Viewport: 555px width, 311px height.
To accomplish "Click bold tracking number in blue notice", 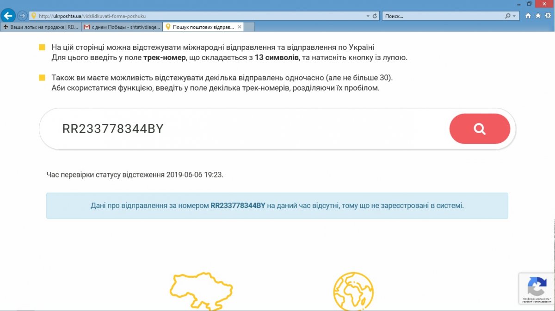I will pyautogui.click(x=238, y=205).
